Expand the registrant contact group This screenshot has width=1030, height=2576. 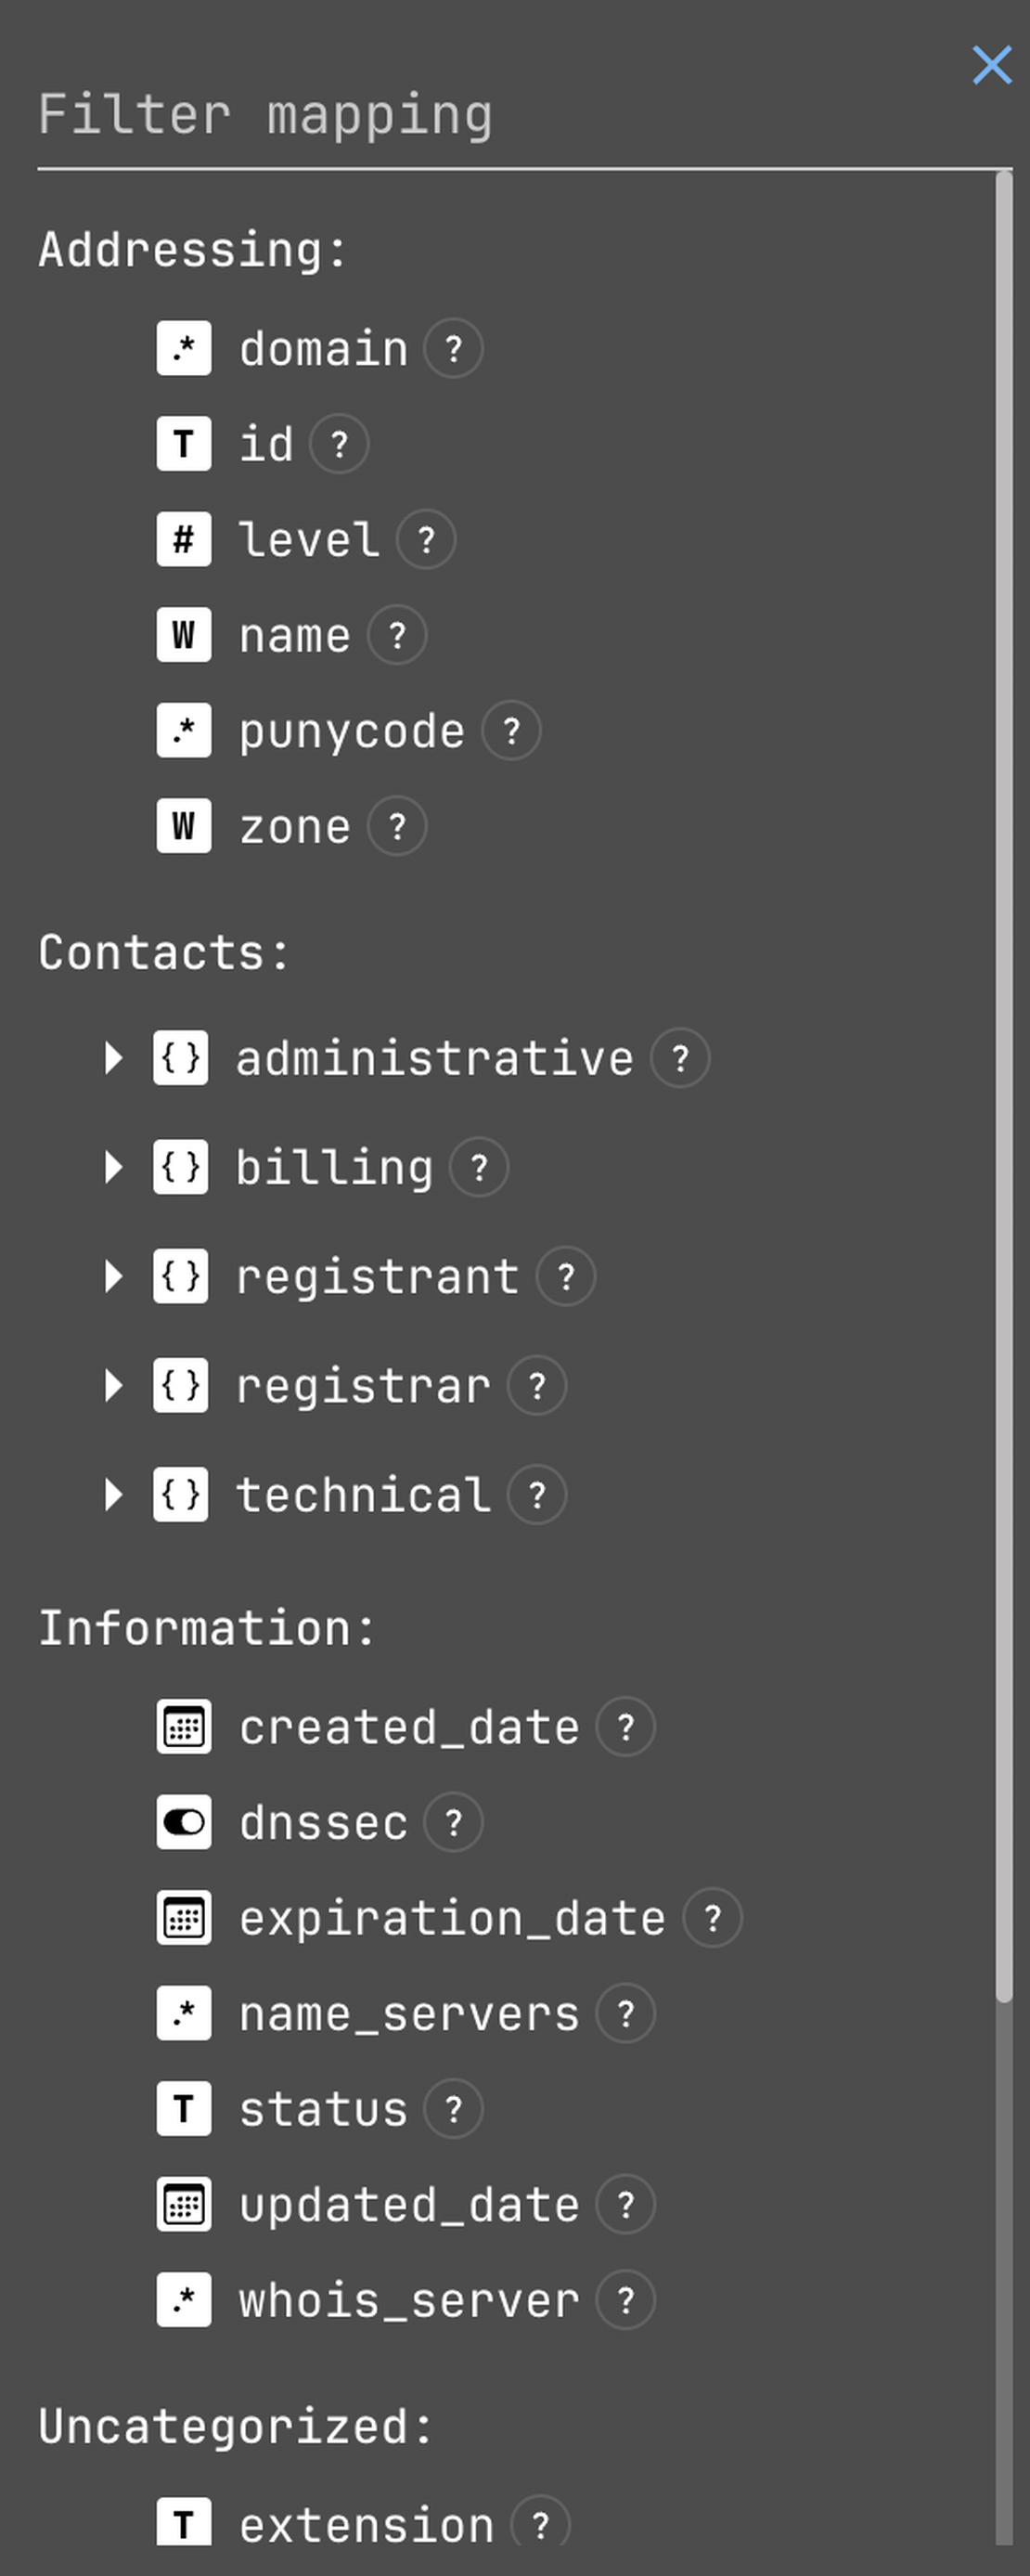113,1276
